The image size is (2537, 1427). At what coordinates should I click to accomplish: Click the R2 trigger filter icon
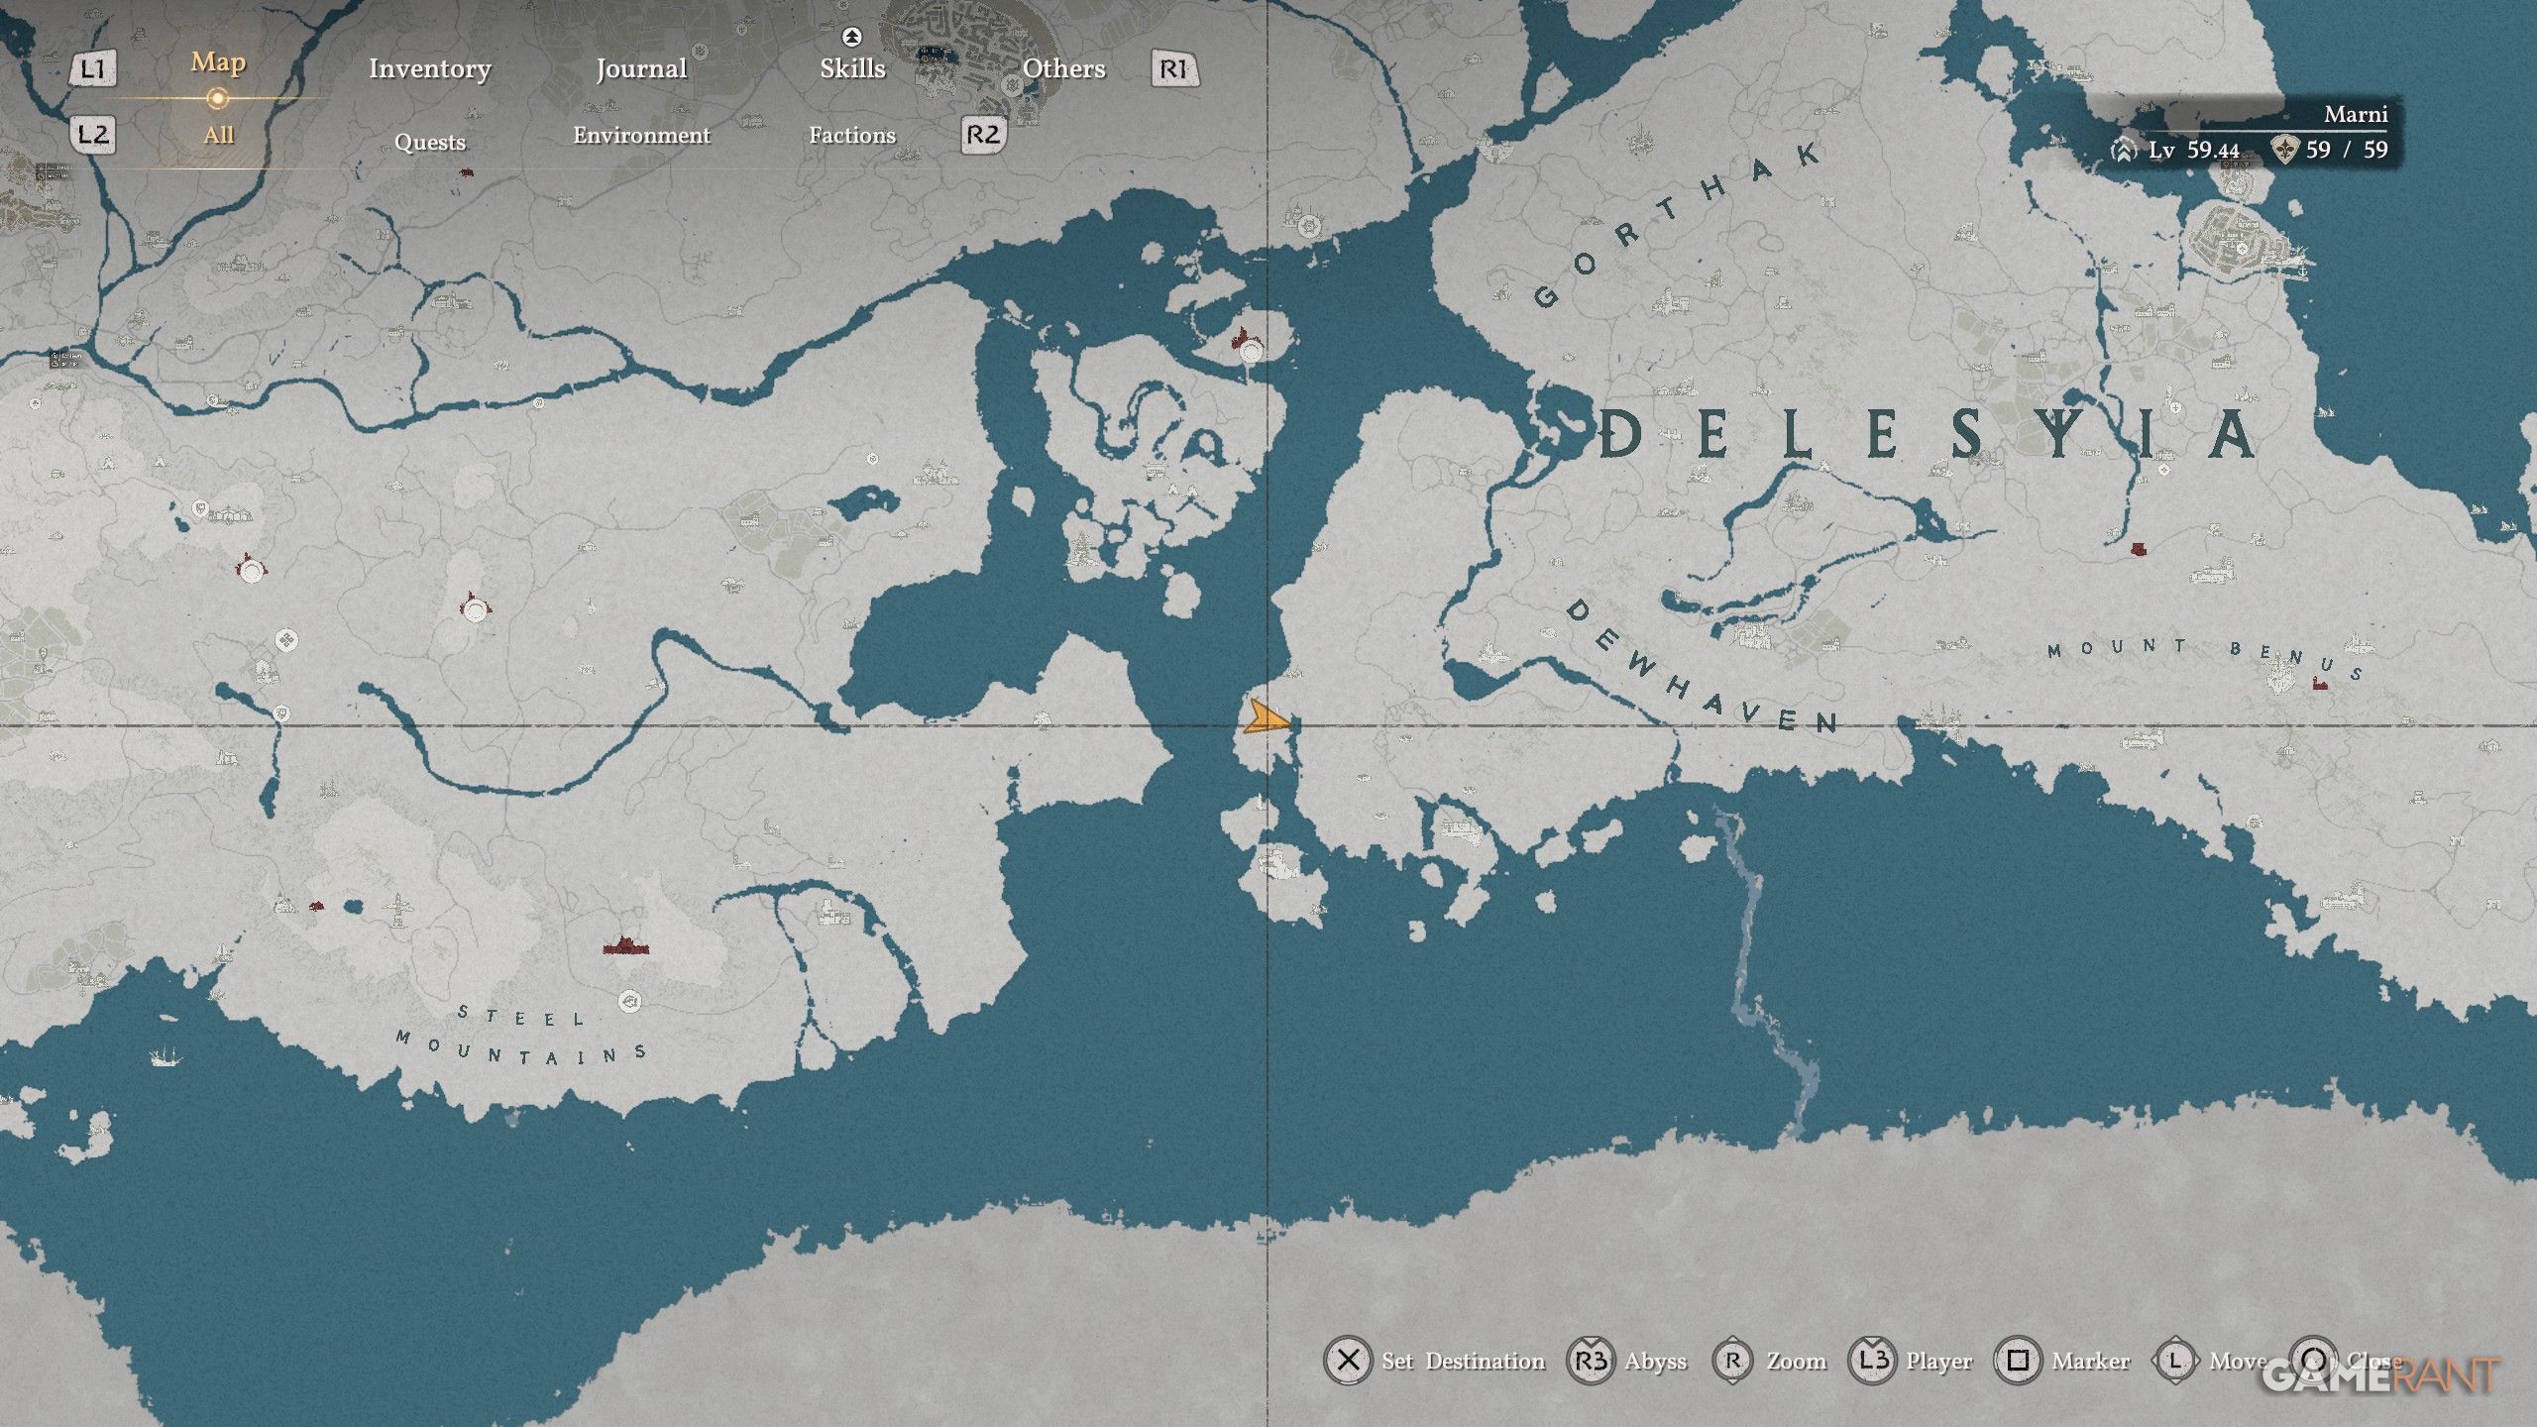pos(983,135)
